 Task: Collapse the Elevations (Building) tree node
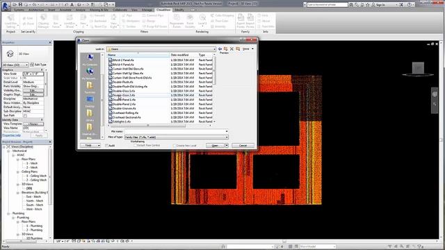17,192
